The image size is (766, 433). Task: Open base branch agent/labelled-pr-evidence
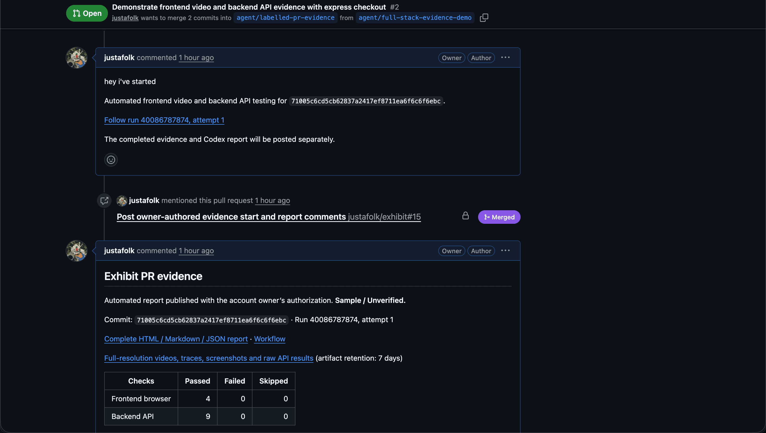(285, 18)
